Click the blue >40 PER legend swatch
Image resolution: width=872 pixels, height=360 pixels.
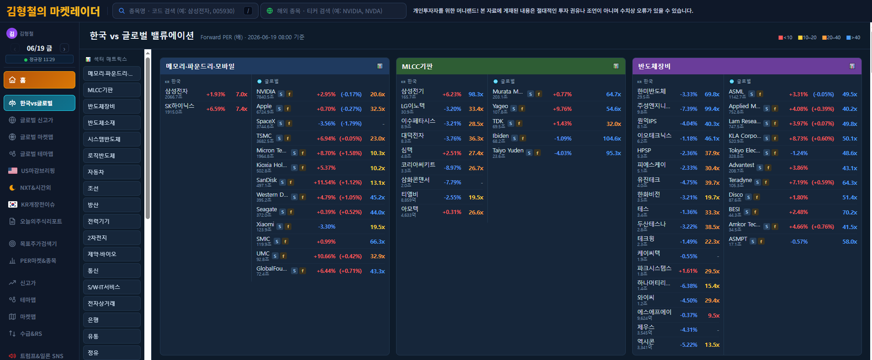point(849,37)
